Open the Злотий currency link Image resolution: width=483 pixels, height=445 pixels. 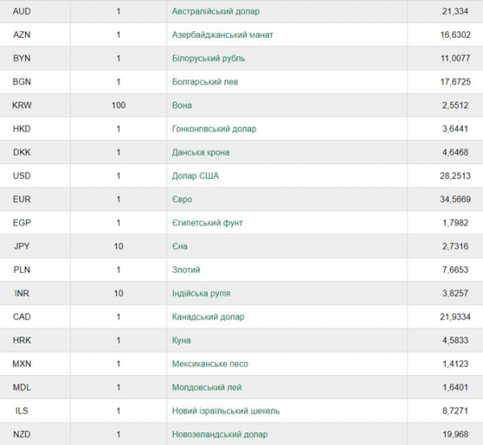(186, 270)
